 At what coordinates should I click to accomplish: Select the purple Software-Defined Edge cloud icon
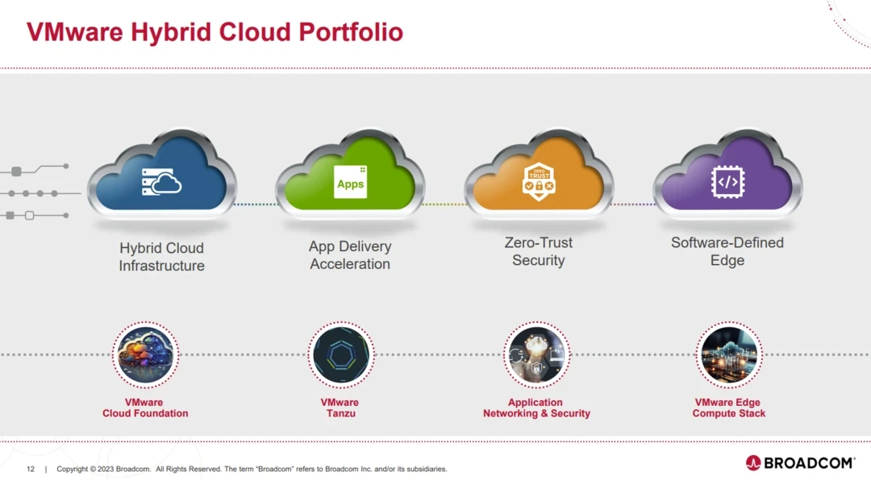point(727,180)
